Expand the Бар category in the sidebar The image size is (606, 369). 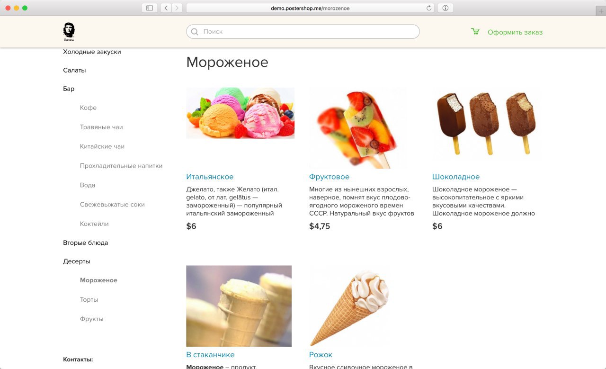pos(69,89)
